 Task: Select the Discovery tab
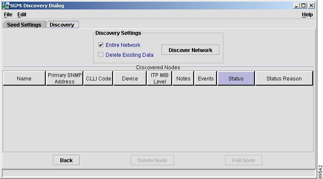tap(63, 25)
